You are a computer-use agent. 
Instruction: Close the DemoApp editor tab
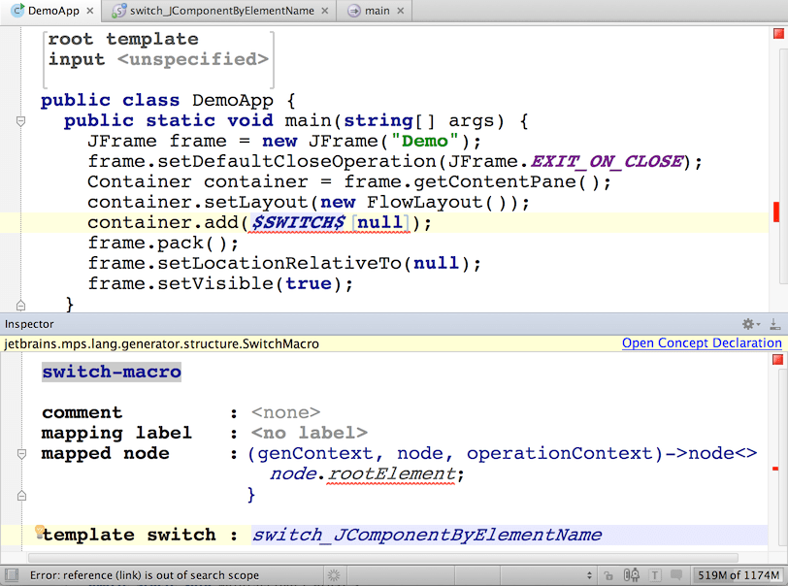point(89,11)
